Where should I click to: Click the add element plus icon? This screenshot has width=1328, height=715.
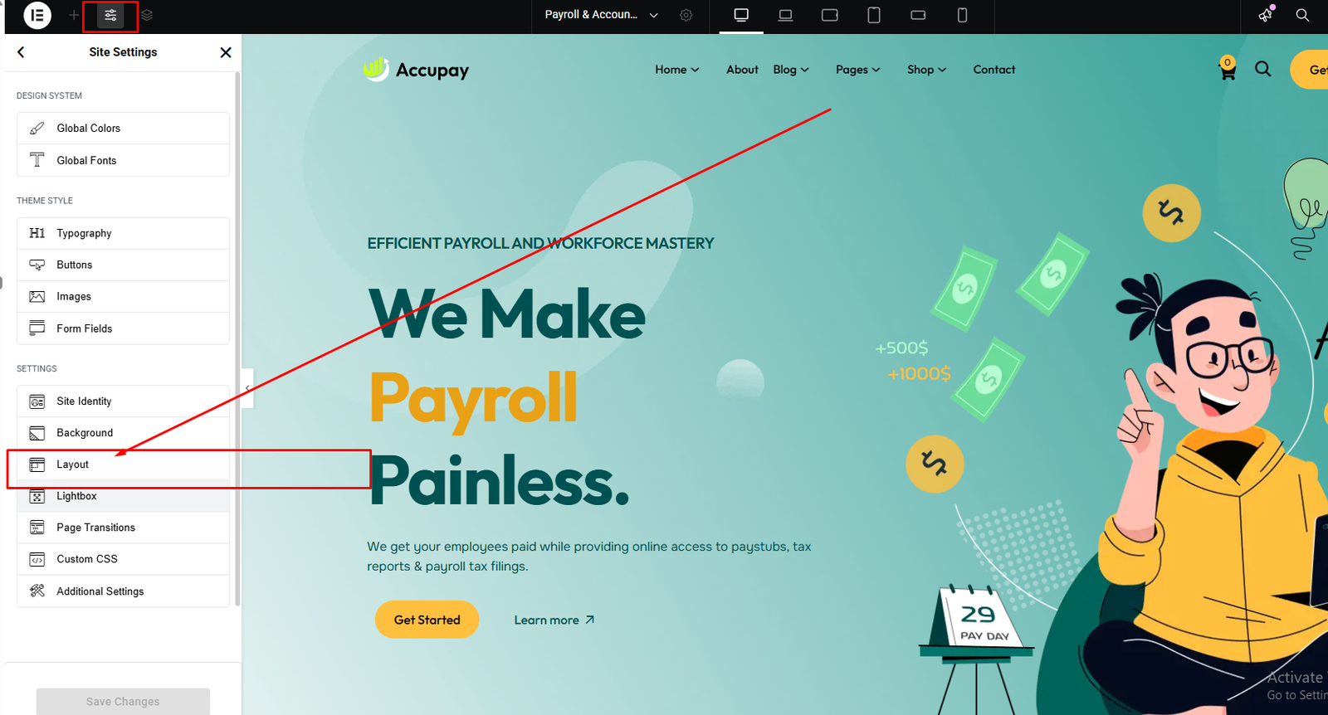[74, 15]
